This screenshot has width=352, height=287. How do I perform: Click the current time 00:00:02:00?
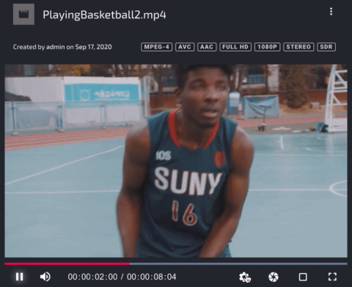click(x=92, y=277)
